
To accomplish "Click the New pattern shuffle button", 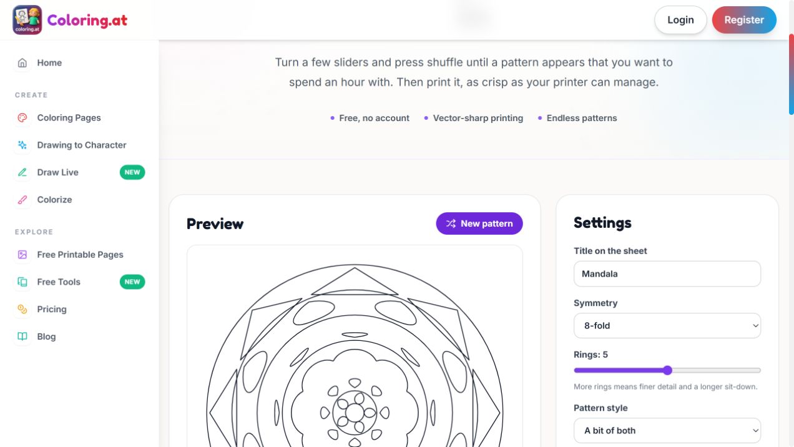I will 479,223.
